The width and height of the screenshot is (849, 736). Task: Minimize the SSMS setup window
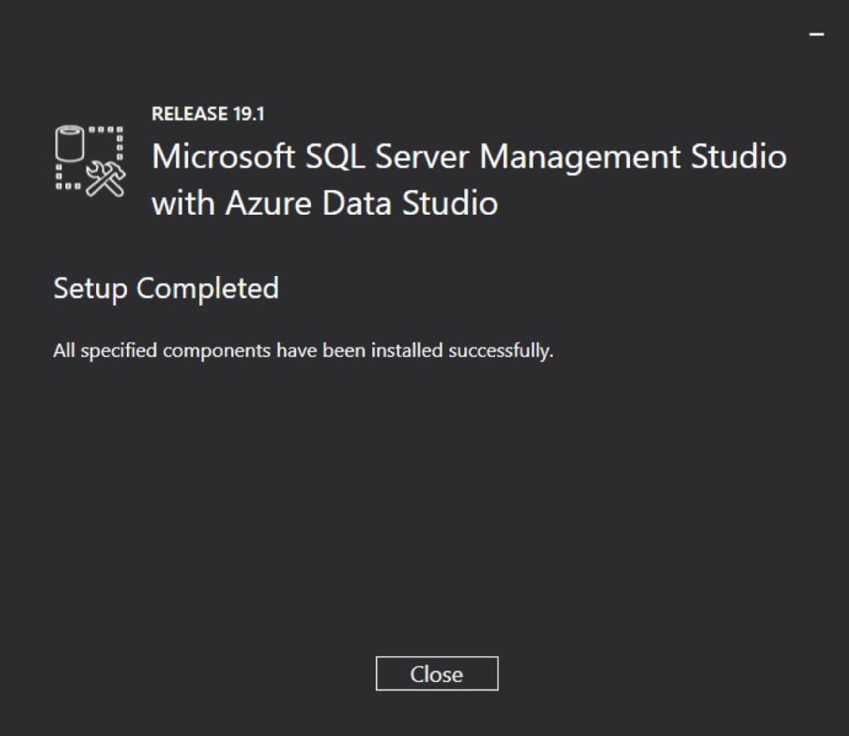[817, 33]
